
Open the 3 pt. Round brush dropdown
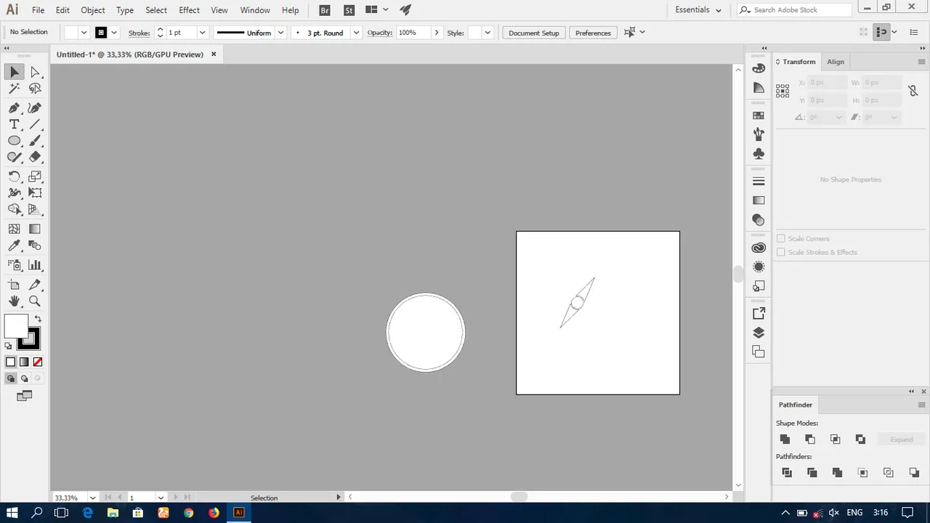point(356,33)
